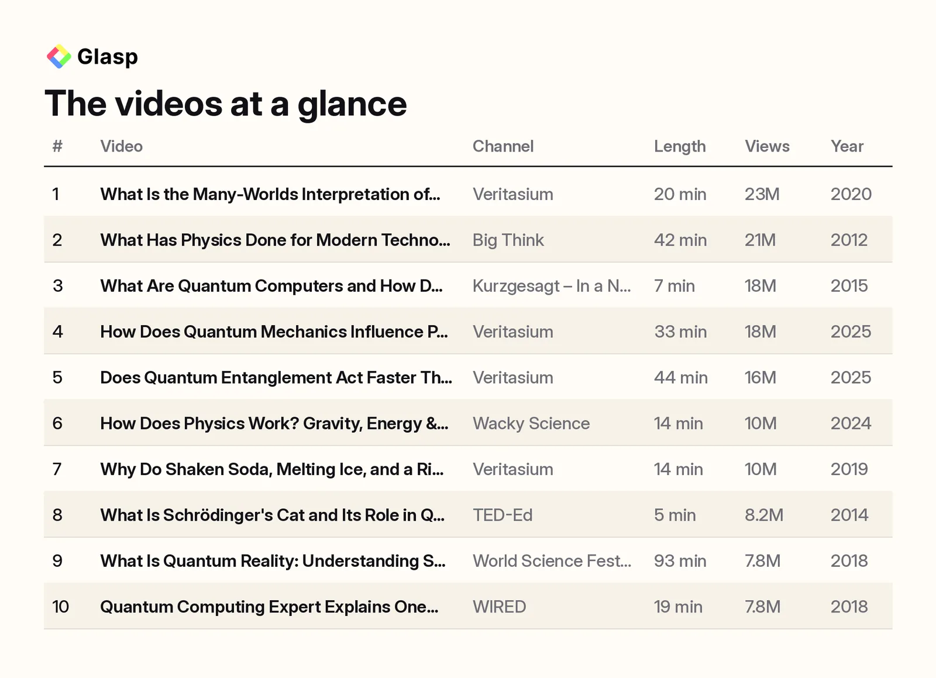This screenshot has height=678, width=936.
Task: Click the '20 min' length value
Action: click(x=680, y=194)
